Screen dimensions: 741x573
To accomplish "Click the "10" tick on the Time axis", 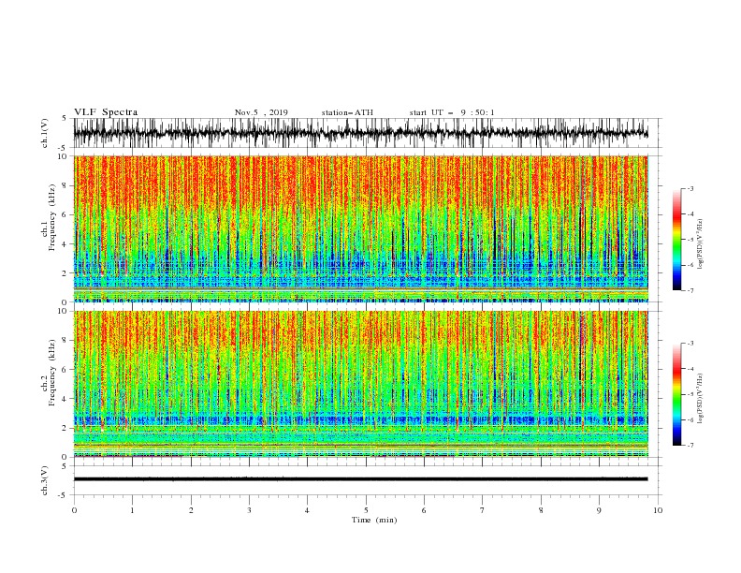I will 658,510.
